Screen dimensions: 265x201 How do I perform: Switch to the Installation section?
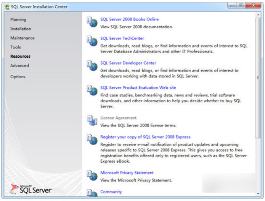pos(21,29)
